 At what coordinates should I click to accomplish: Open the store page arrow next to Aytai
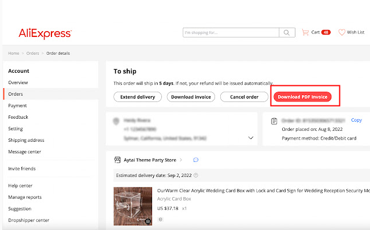pos(181,160)
